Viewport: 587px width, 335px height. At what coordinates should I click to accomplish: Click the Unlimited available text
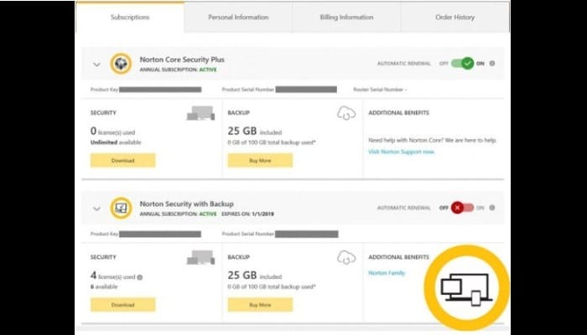point(116,142)
